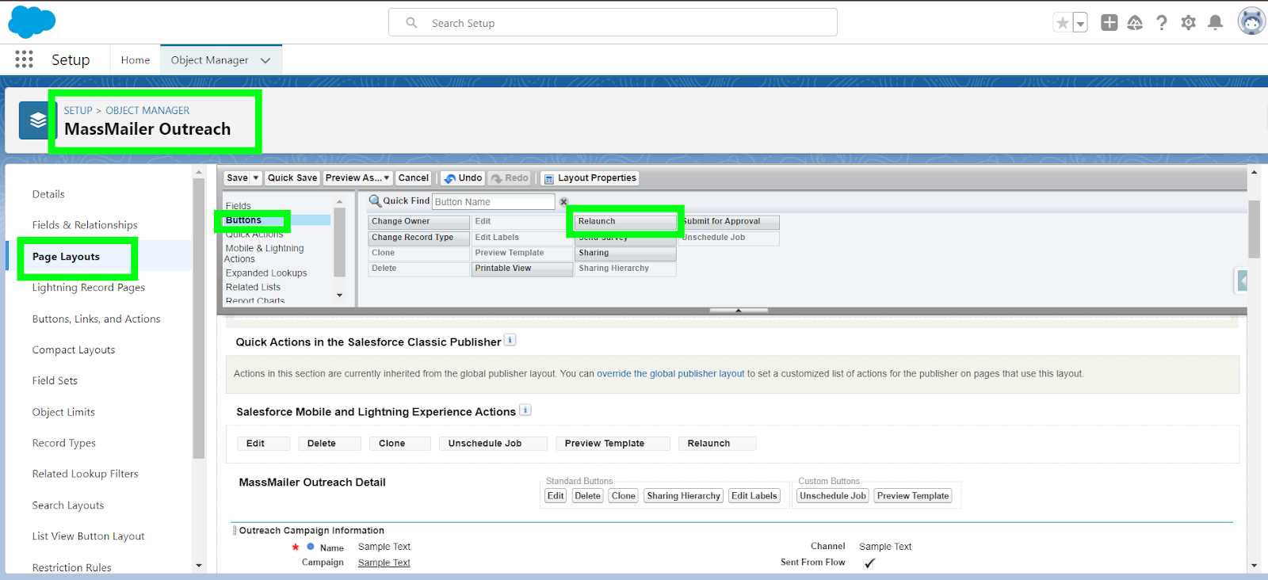The height and width of the screenshot is (580, 1268).
Task: Open Buttons, Links, and Actions
Action: 96,319
